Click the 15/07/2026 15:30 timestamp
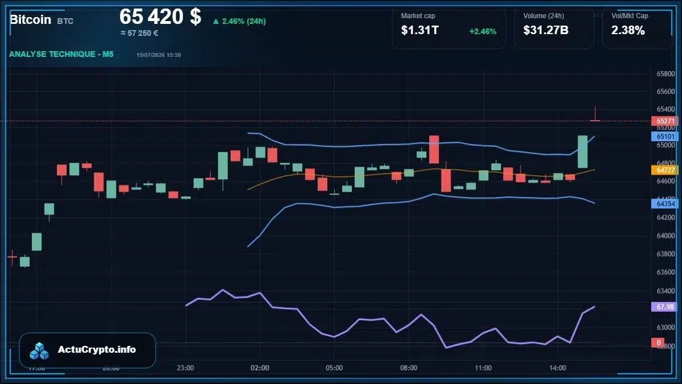This screenshot has width=682, height=384. tap(159, 55)
